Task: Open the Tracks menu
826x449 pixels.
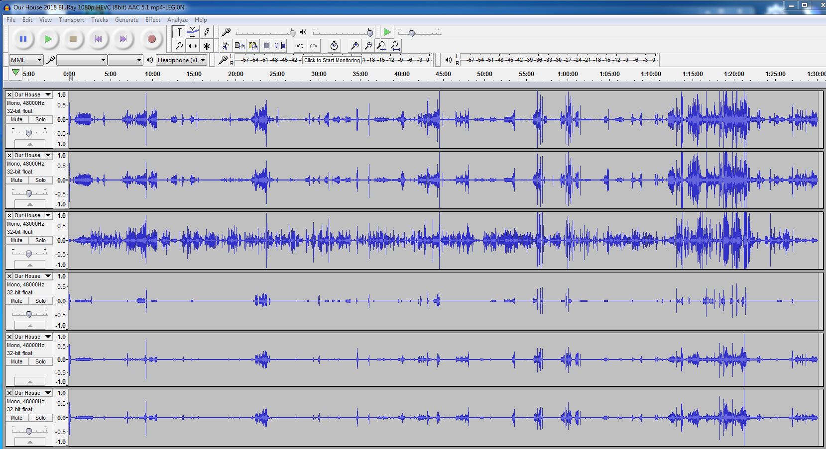Action: [x=100, y=20]
